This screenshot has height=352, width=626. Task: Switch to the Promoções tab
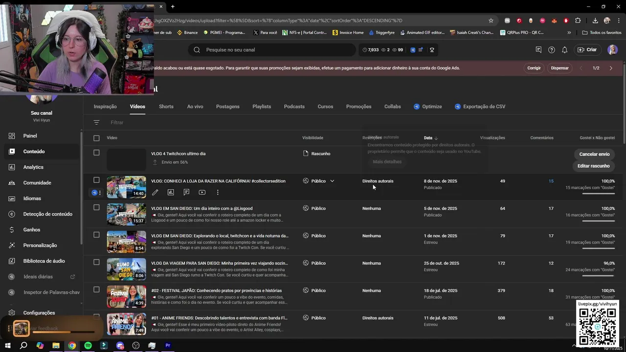tap(358, 107)
